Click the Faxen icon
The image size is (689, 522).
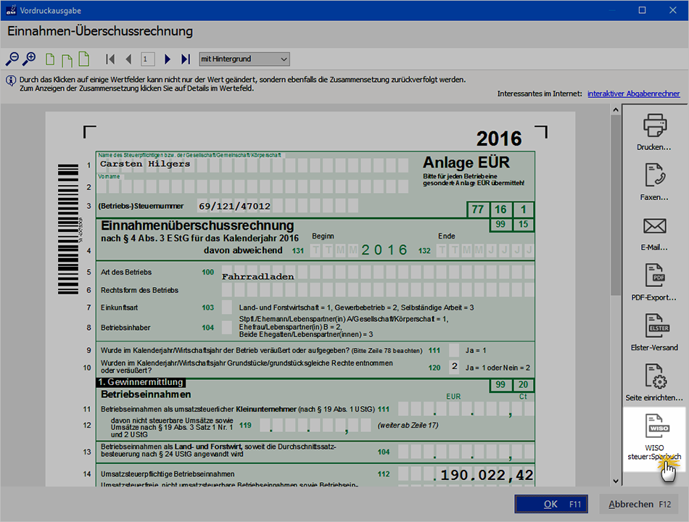tap(654, 175)
